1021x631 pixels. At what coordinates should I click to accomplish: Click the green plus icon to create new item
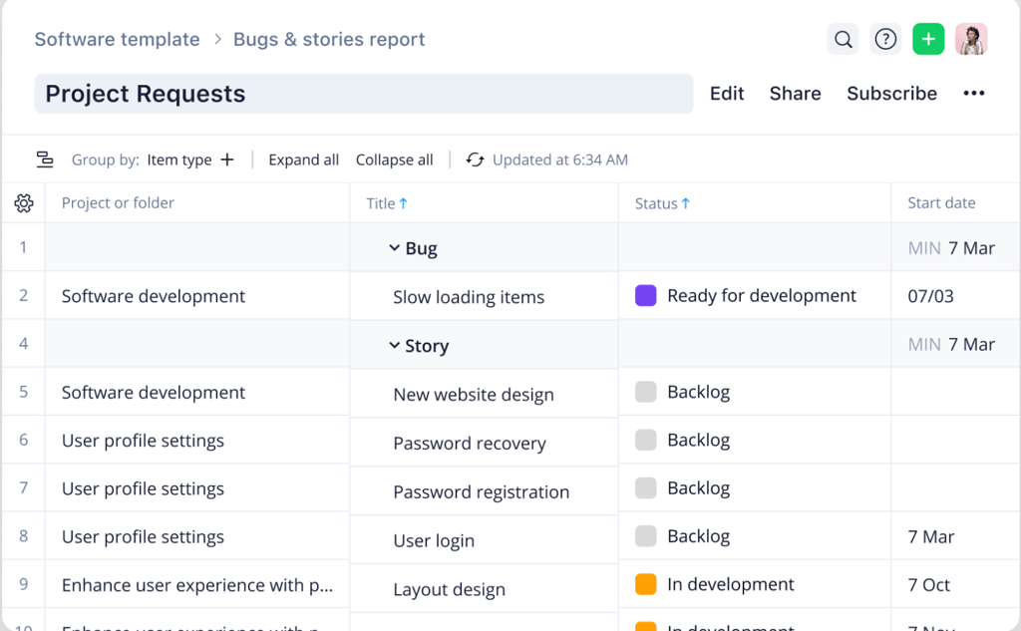click(x=928, y=39)
